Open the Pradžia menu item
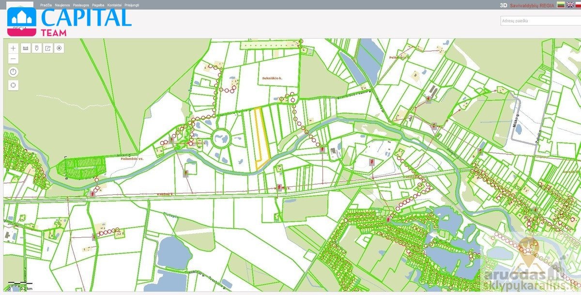581x295 pixels. click(46, 5)
